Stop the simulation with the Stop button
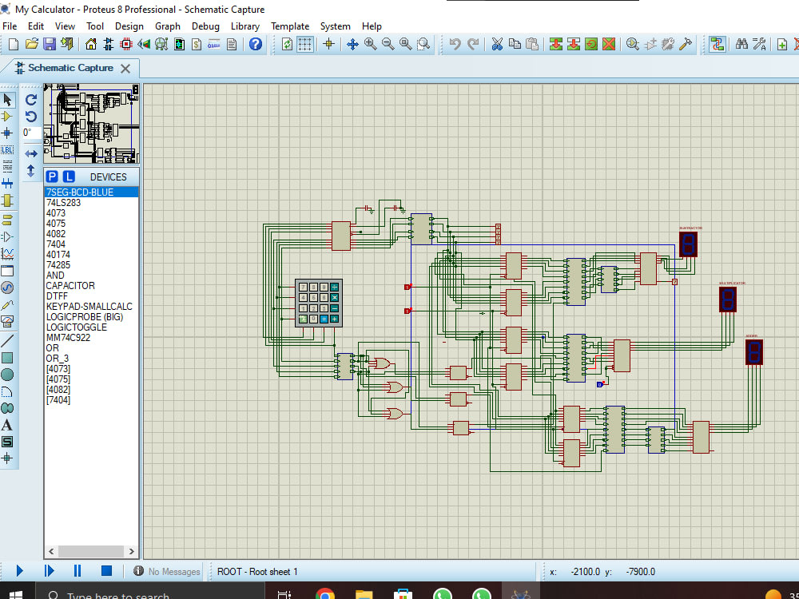The image size is (799, 599). pos(106,570)
